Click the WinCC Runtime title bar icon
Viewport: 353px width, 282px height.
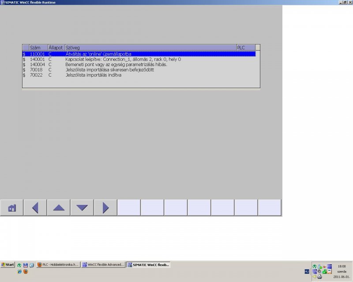point(3,2)
